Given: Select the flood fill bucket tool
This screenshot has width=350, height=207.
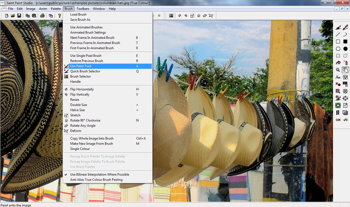Looking at the screenshot, I should click(x=338, y=63).
